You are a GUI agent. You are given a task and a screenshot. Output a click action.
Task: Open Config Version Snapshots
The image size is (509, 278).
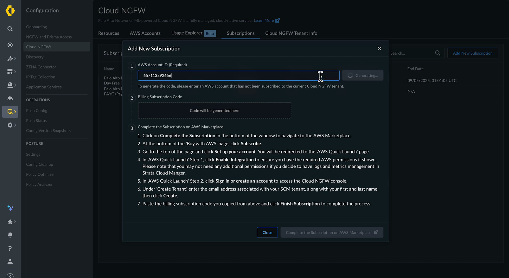coord(48,131)
